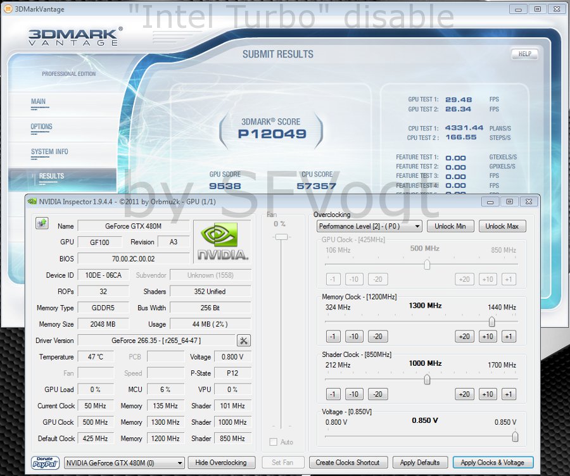Decrease Shader Clock by 1 MHz
Screen dimensions: 570x476
[333, 394]
